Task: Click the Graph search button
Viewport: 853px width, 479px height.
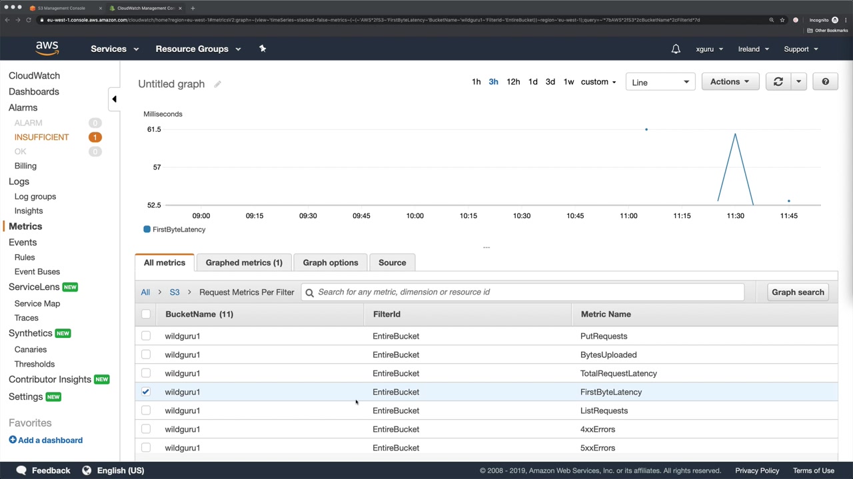Action: pos(798,292)
